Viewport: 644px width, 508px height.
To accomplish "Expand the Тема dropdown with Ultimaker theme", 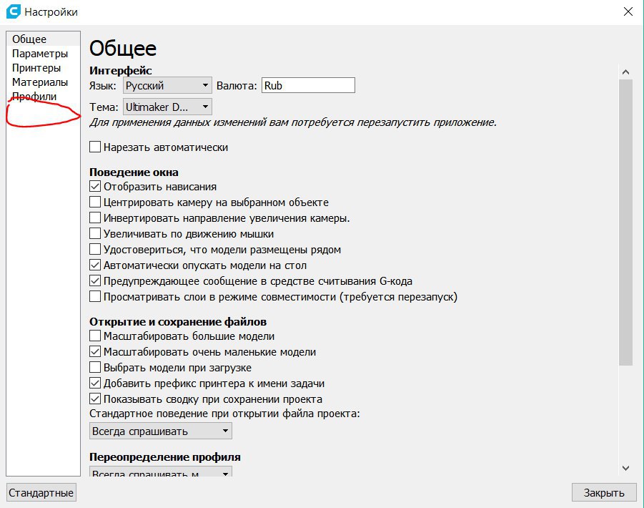I will [167, 107].
